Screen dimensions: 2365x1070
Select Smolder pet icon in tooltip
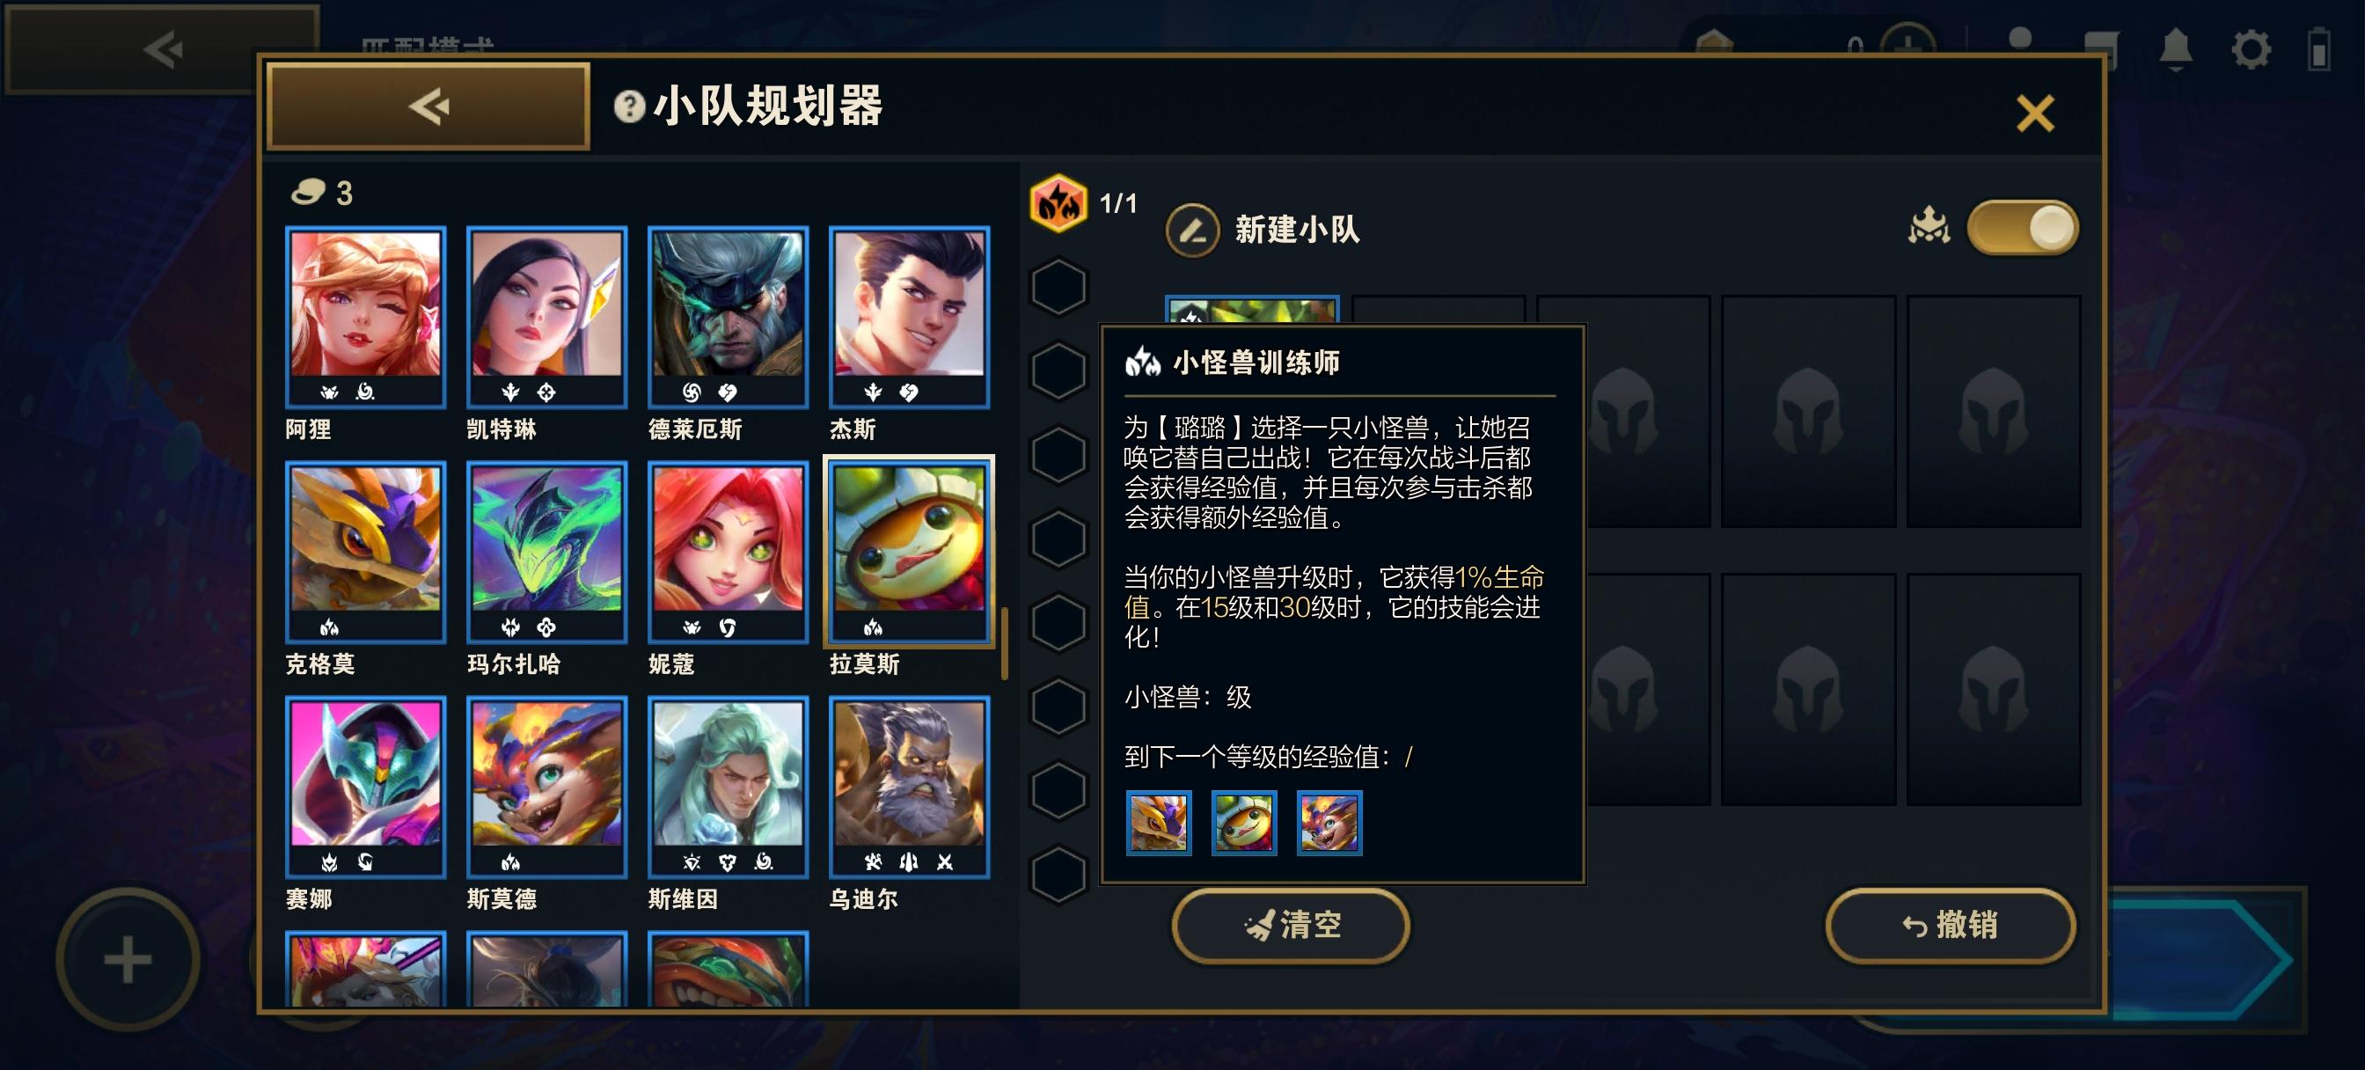pos(1329,822)
